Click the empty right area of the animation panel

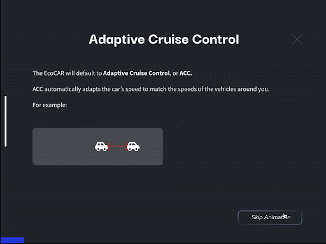click(151, 146)
